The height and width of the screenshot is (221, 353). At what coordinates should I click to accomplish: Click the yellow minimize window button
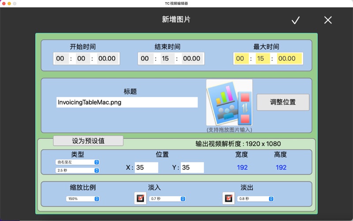[9, 4]
